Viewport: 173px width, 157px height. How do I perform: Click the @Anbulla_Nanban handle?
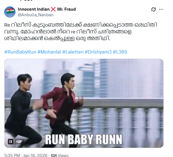(x=36, y=15)
